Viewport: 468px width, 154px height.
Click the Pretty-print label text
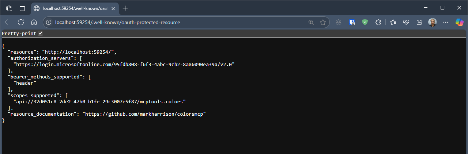coord(19,33)
